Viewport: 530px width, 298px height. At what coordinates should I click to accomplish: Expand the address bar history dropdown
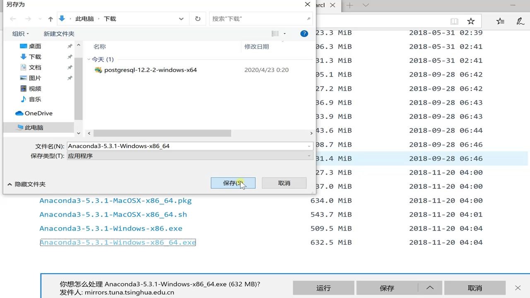pos(181,19)
